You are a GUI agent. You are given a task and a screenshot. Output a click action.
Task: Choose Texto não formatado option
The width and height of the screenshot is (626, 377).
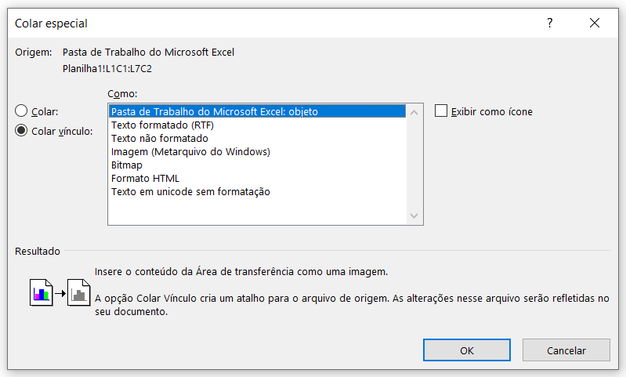(x=257, y=138)
